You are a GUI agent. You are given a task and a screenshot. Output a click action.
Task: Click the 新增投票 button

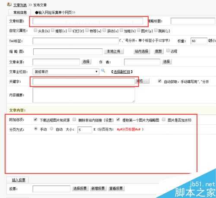tap(98, 189)
